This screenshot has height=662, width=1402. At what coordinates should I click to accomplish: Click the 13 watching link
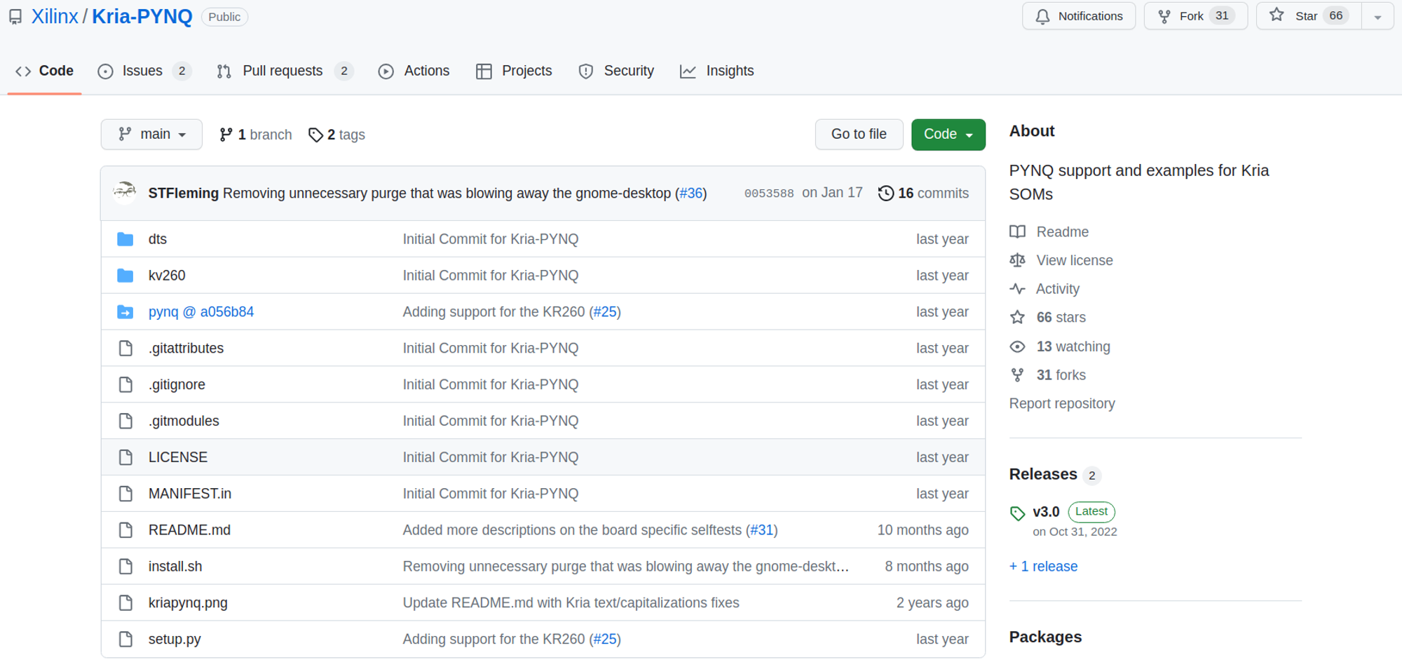tap(1073, 347)
